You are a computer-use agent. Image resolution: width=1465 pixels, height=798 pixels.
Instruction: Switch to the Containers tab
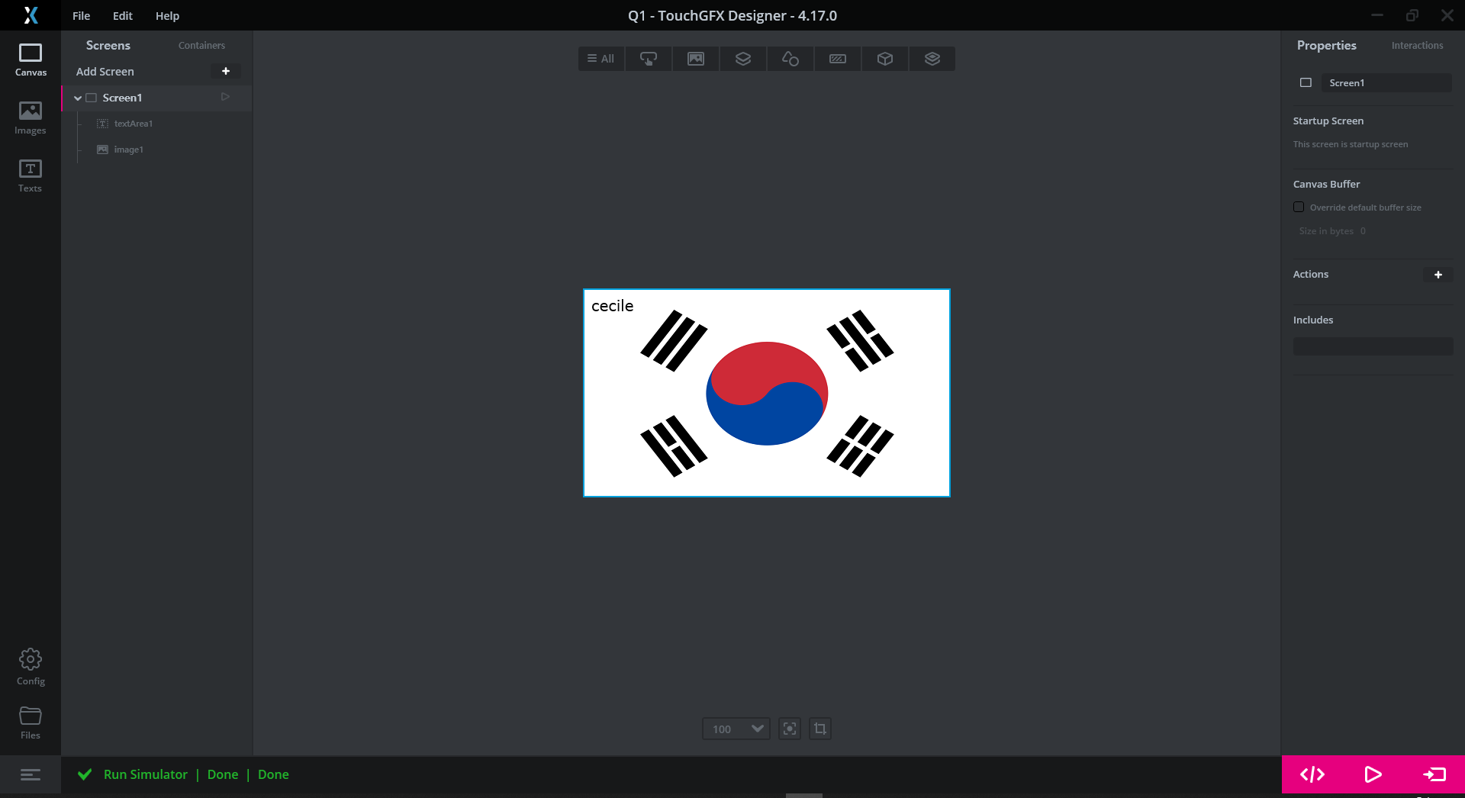[201, 46]
